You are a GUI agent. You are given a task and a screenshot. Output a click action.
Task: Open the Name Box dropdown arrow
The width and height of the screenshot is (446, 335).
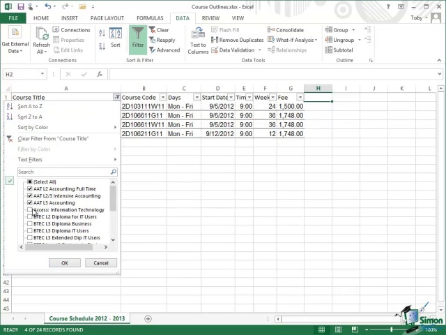coord(43,74)
